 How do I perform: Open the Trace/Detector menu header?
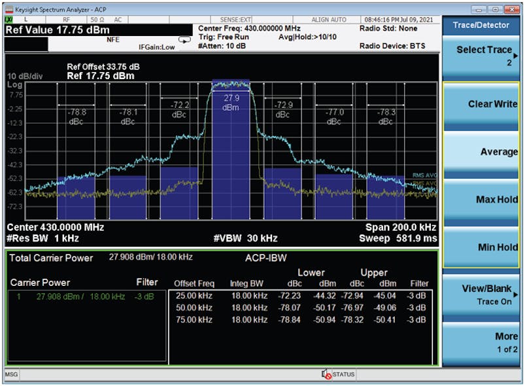click(484, 25)
